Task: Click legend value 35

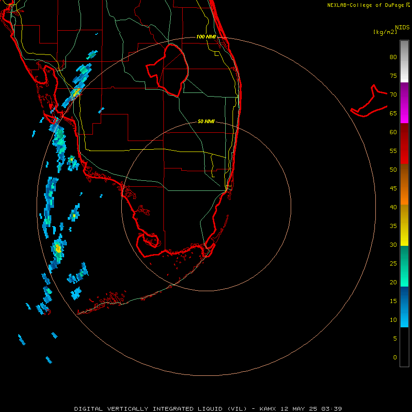Action: pyautogui.click(x=393, y=226)
